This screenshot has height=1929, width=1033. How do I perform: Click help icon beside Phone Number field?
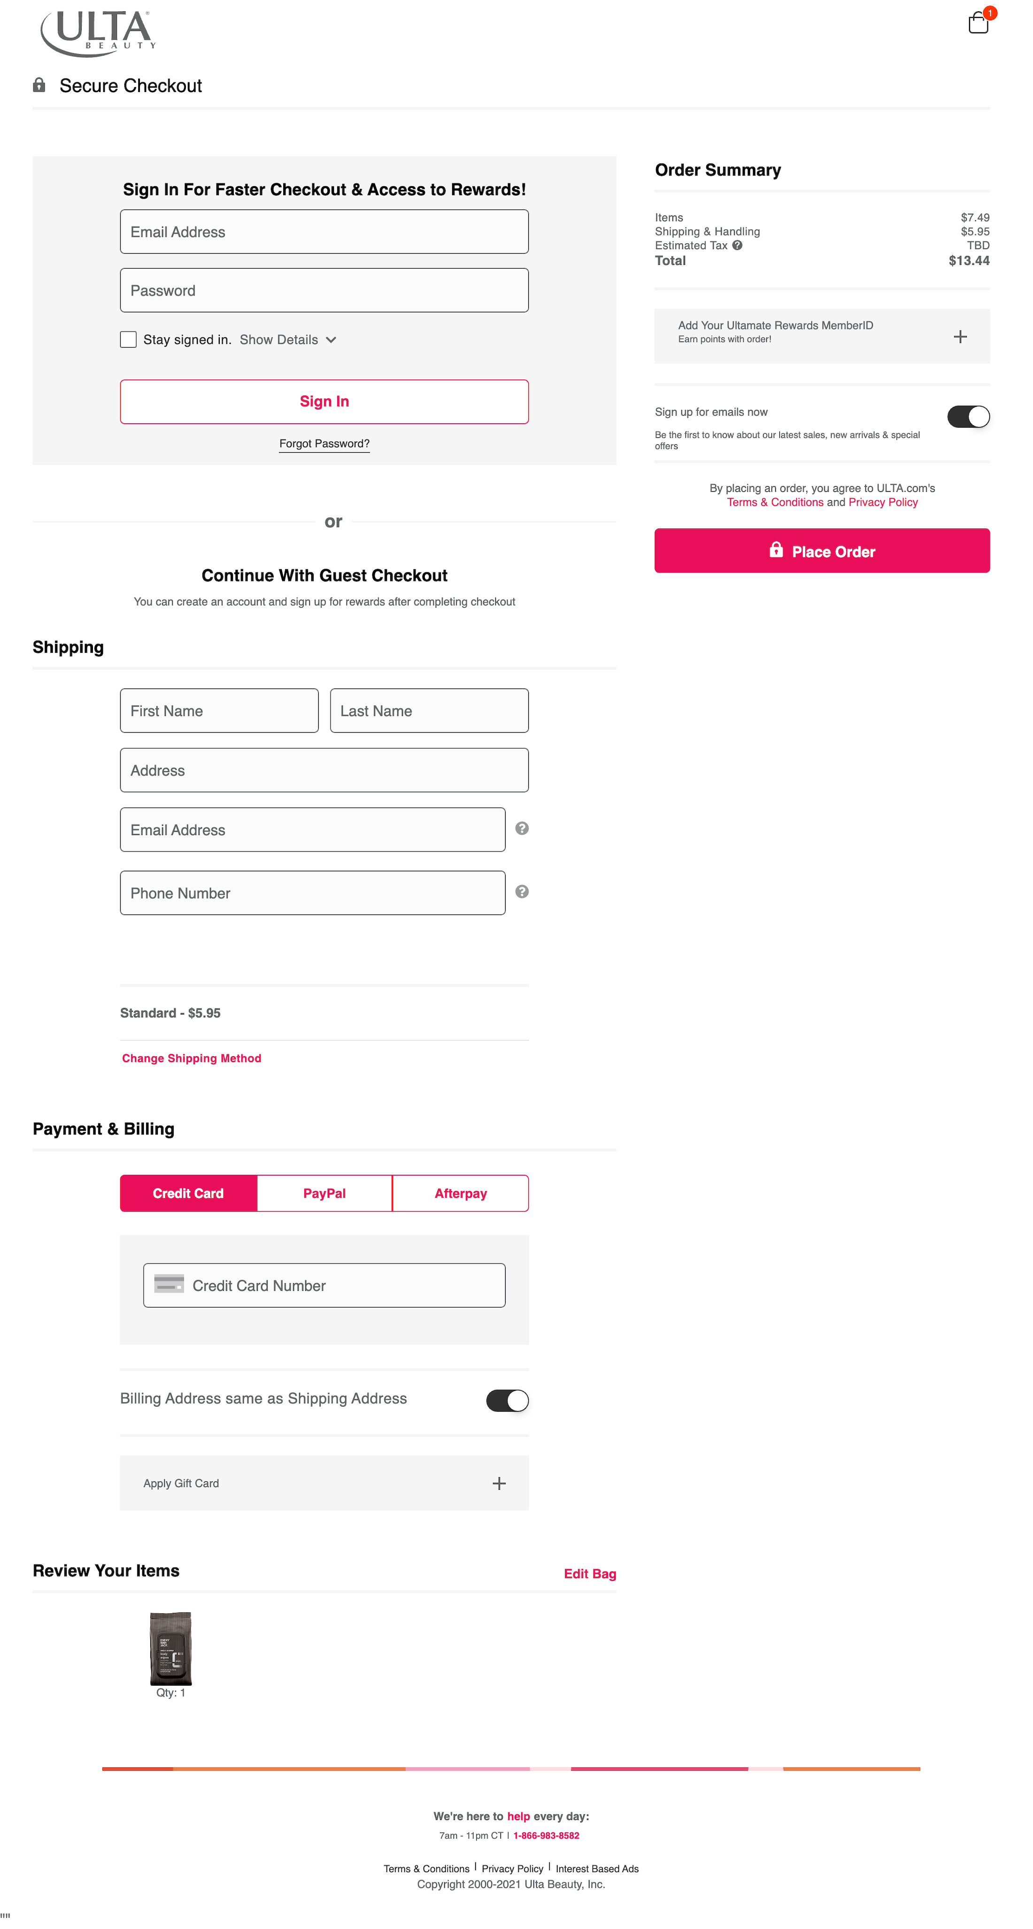pyautogui.click(x=522, y=891)
